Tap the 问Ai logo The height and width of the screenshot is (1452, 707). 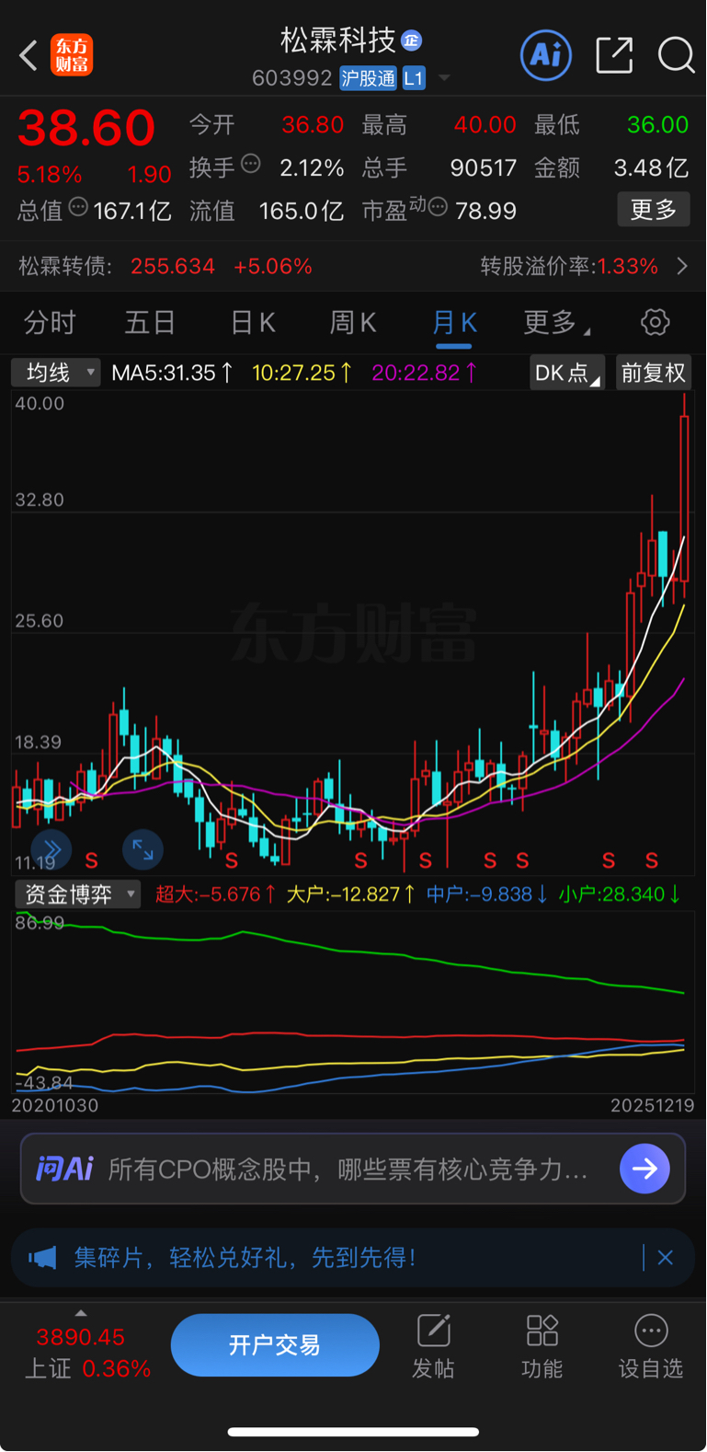[x=64, y=1169]
